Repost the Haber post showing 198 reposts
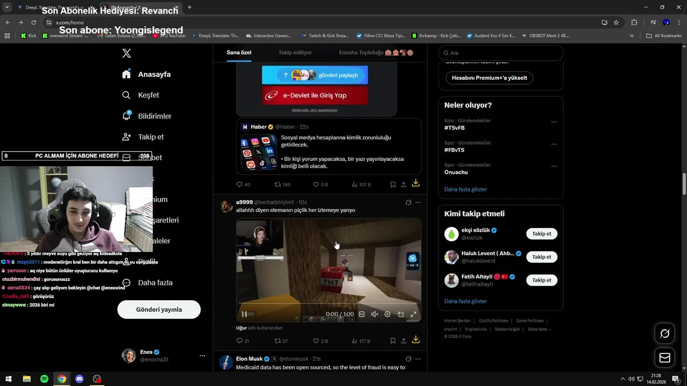Image resolution: width=687 pixels, height=386 pixels. (x=282, y=184)
